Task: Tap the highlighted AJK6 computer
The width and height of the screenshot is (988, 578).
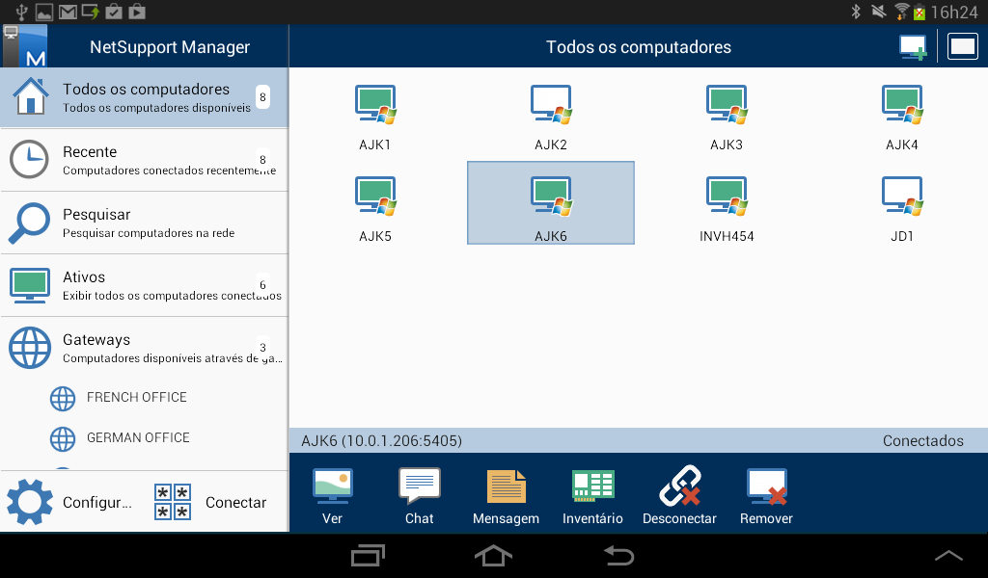Action: click(551, 202)
